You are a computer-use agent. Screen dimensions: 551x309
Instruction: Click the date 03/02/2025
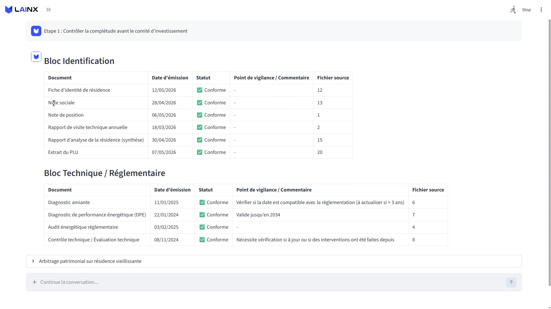point(166,227)
